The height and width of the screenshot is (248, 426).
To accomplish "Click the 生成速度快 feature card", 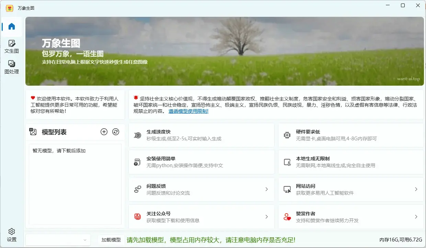I will [x=201, y=135].
